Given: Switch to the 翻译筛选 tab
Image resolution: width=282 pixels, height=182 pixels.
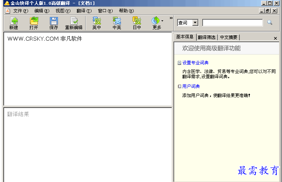Looking at the screenshot, I should (x=207, y=37).
